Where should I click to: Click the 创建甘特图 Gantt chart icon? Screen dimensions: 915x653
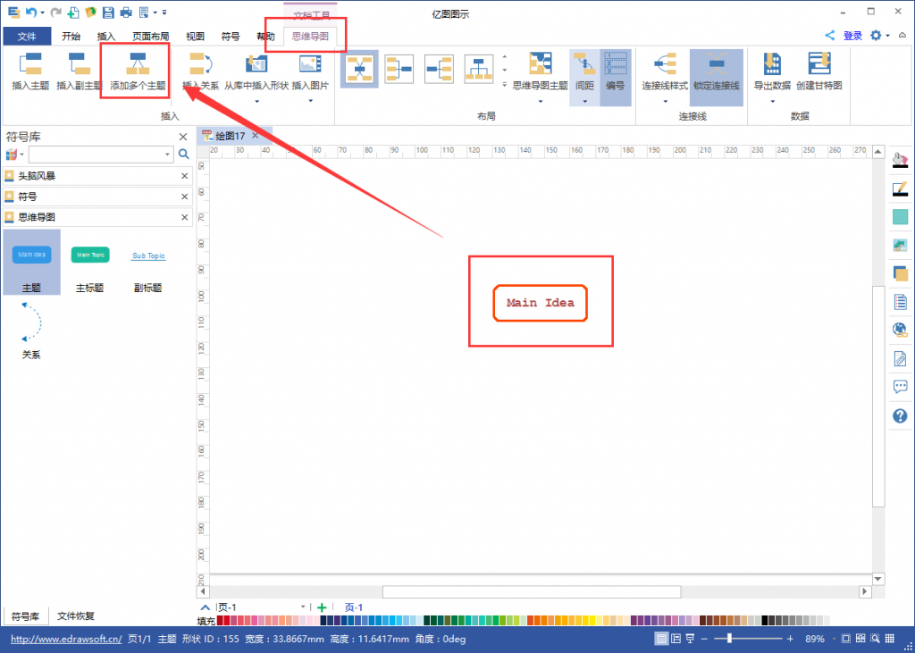(819, 63)
